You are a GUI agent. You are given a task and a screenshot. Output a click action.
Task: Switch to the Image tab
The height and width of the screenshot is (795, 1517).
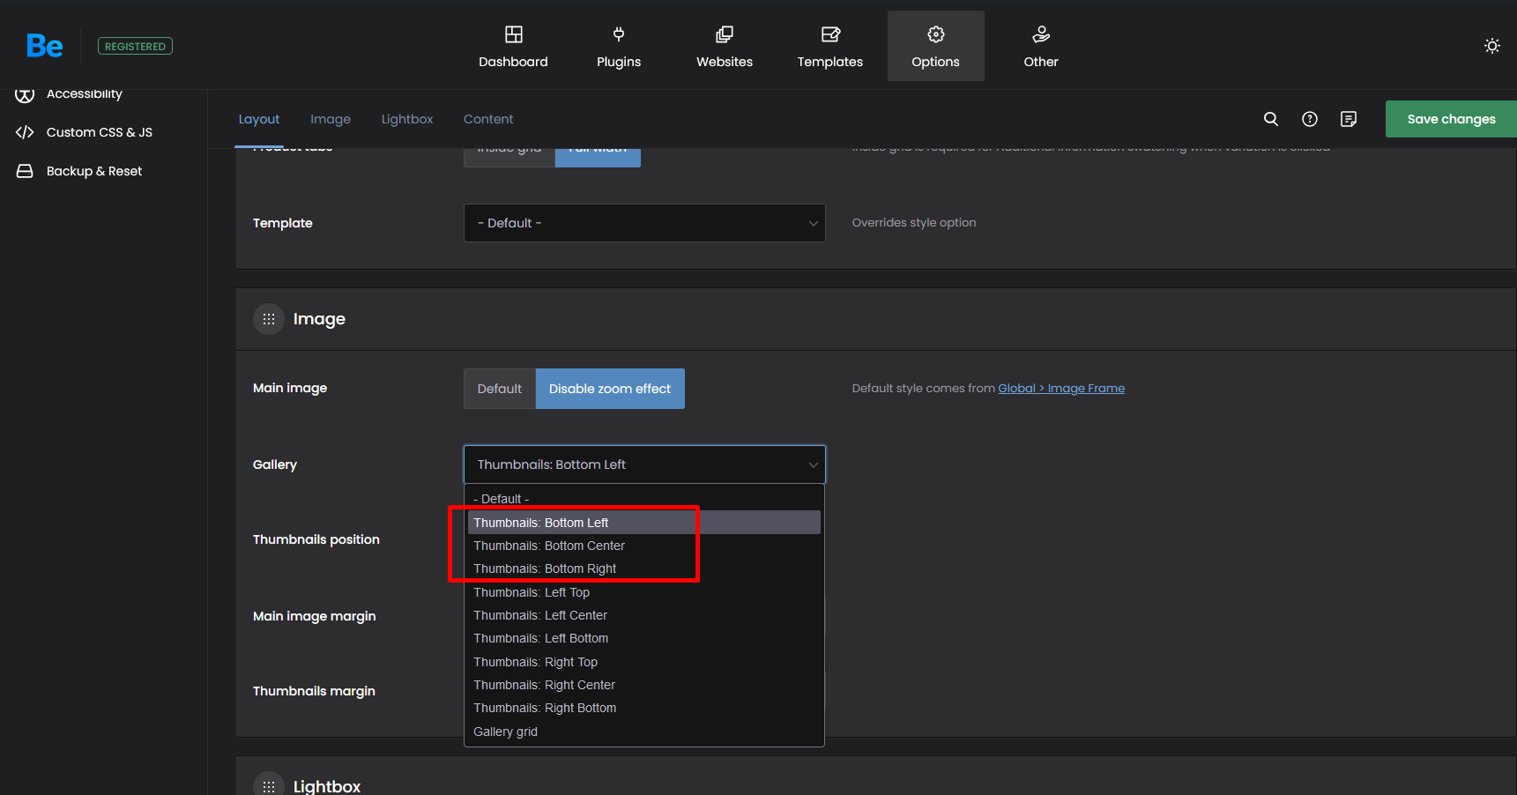coord(331,119)
